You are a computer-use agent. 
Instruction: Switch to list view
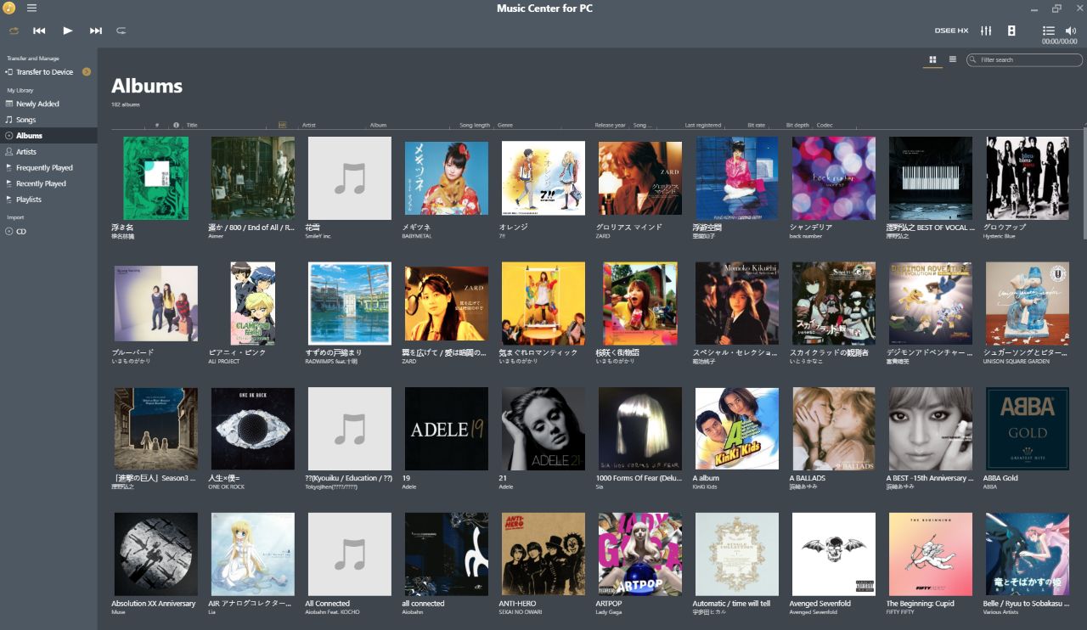click(953, 59)
